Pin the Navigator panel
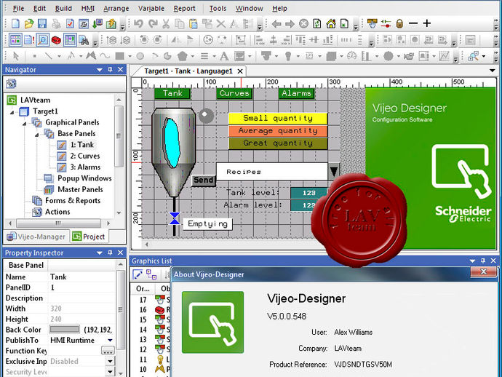Image resolution: width=502 pixels, height=377 pixels. (x=110, y=70)
